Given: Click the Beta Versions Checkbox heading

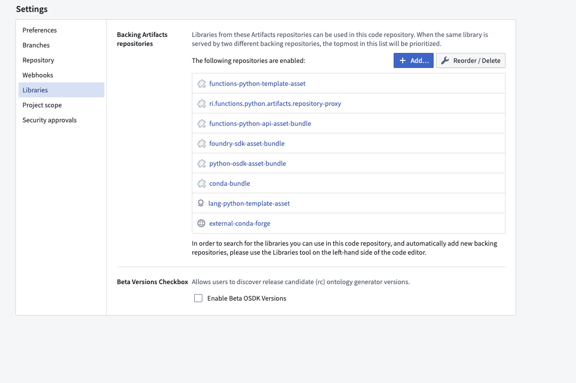Looking at the screenshot, I should (x=152, y=282).
